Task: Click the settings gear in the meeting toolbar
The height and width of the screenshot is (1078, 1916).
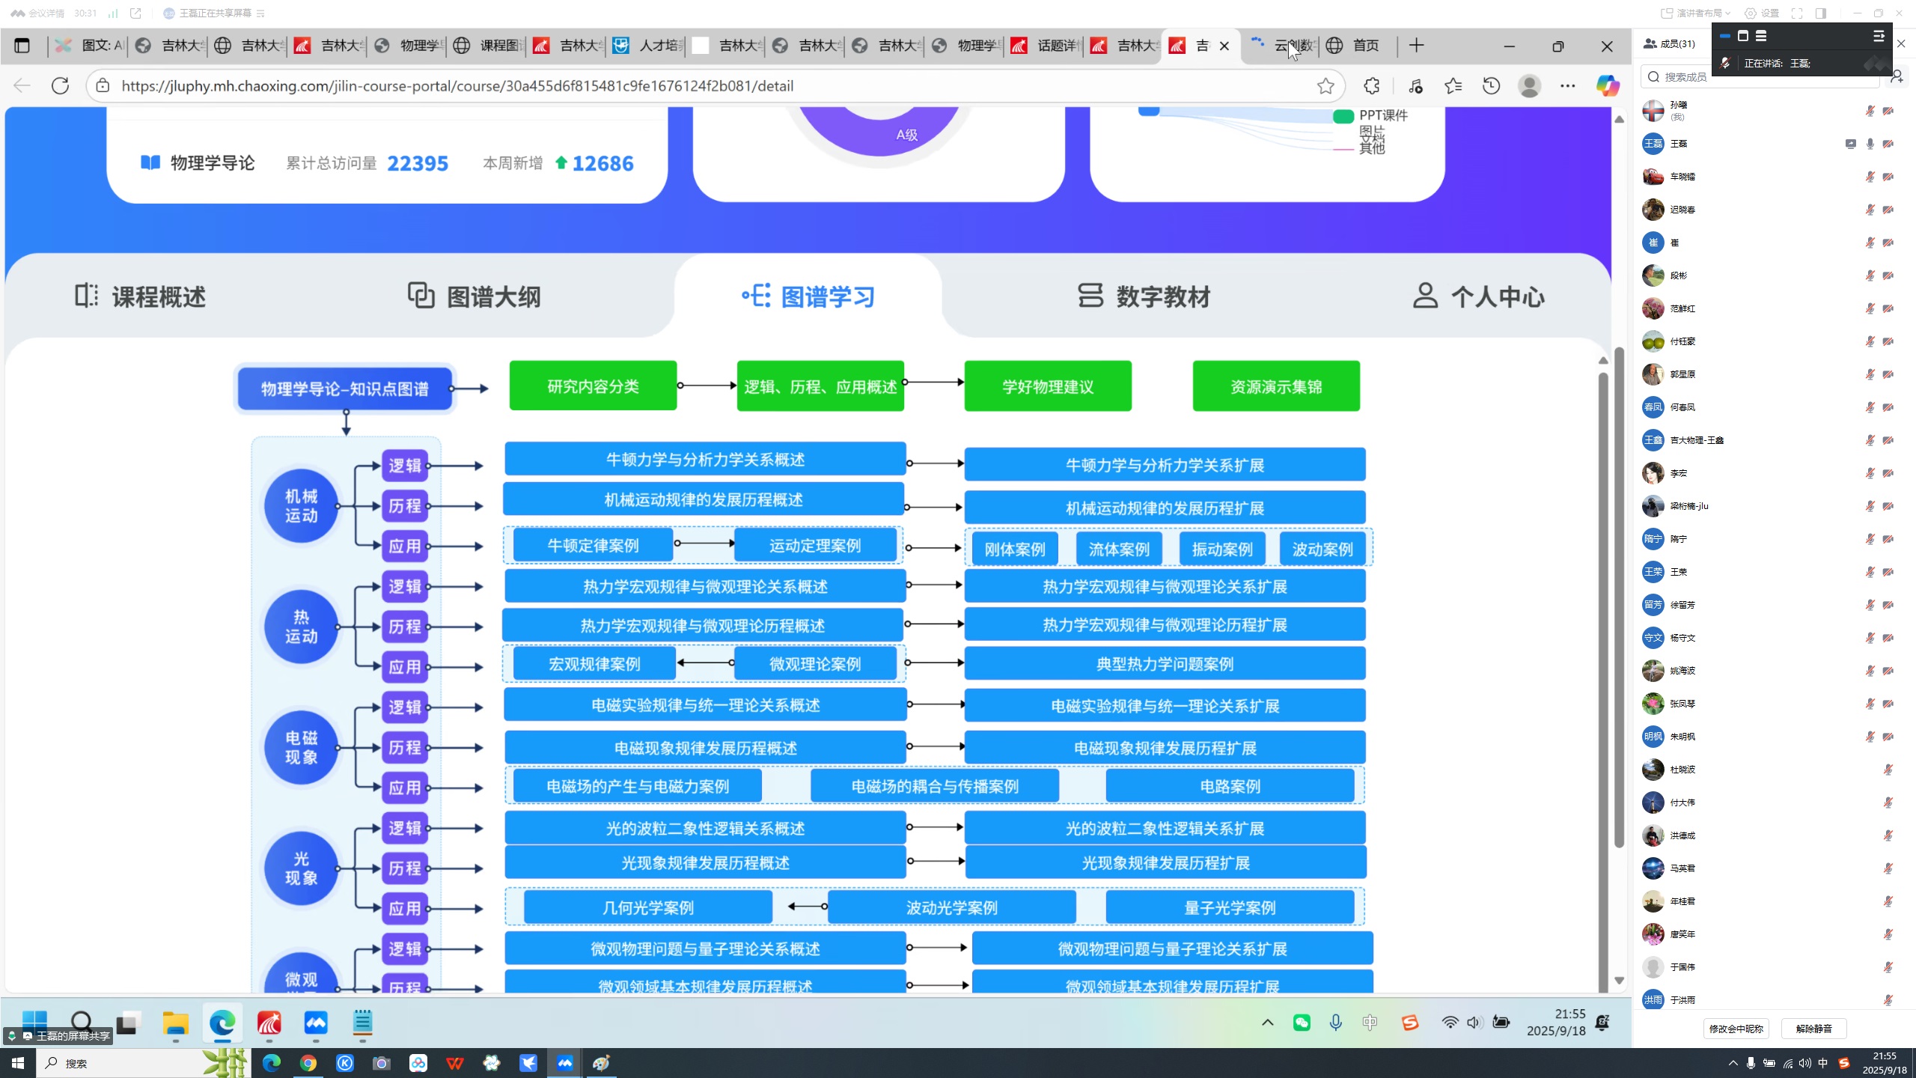Action: click(1751, 13)
